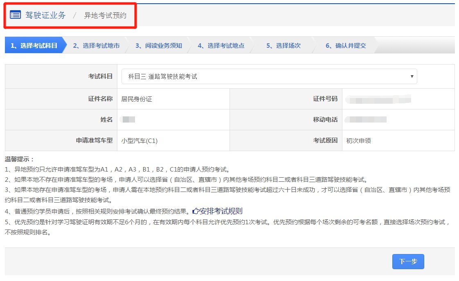Open the 驾驶证业务 breadcrumb link
Image resolution: width=459 pixels, height=281 pixels.
point(45,16)
